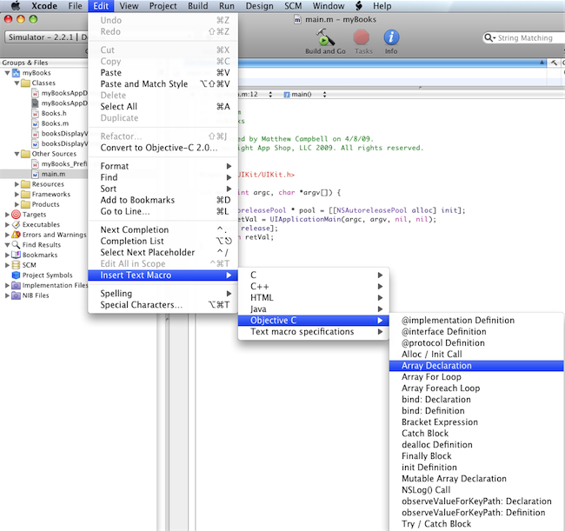Click the Apple menu icon
This screenshot has width=565, height=531.
coord(16,6)
